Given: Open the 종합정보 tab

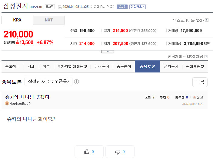Looking at the screenshot, I should [12, 66].
